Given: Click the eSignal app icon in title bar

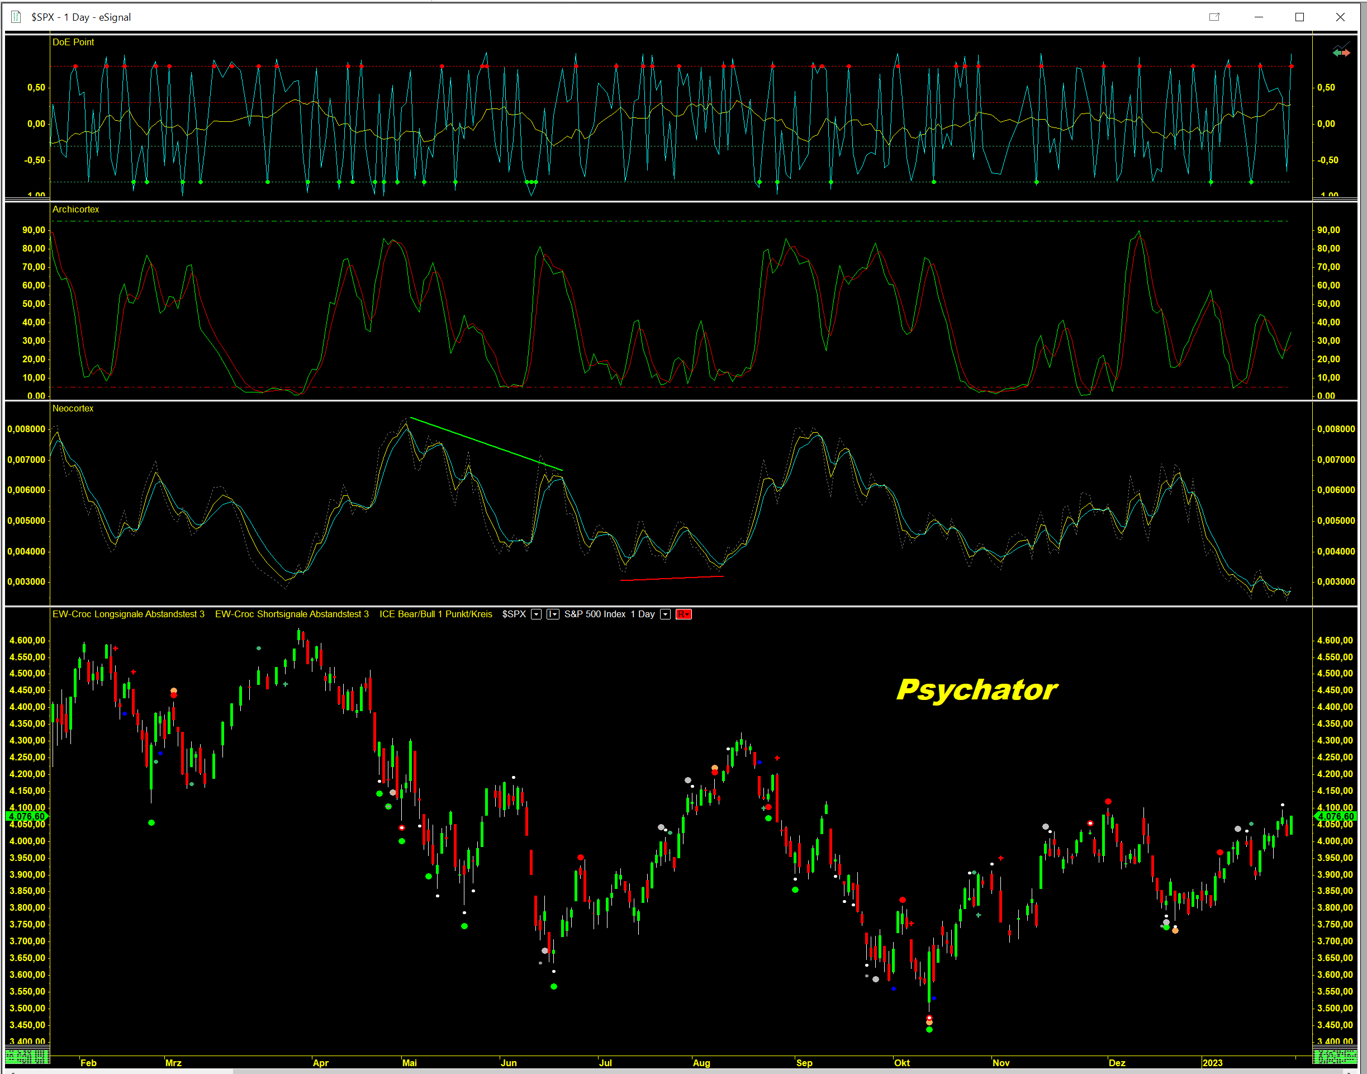Looking at the screenshot, I should click(x=16, y=17).
